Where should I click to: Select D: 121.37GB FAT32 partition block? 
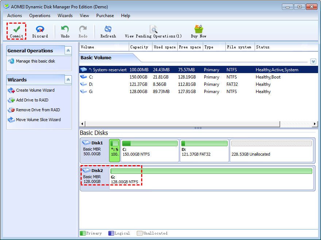pos(204,151)
